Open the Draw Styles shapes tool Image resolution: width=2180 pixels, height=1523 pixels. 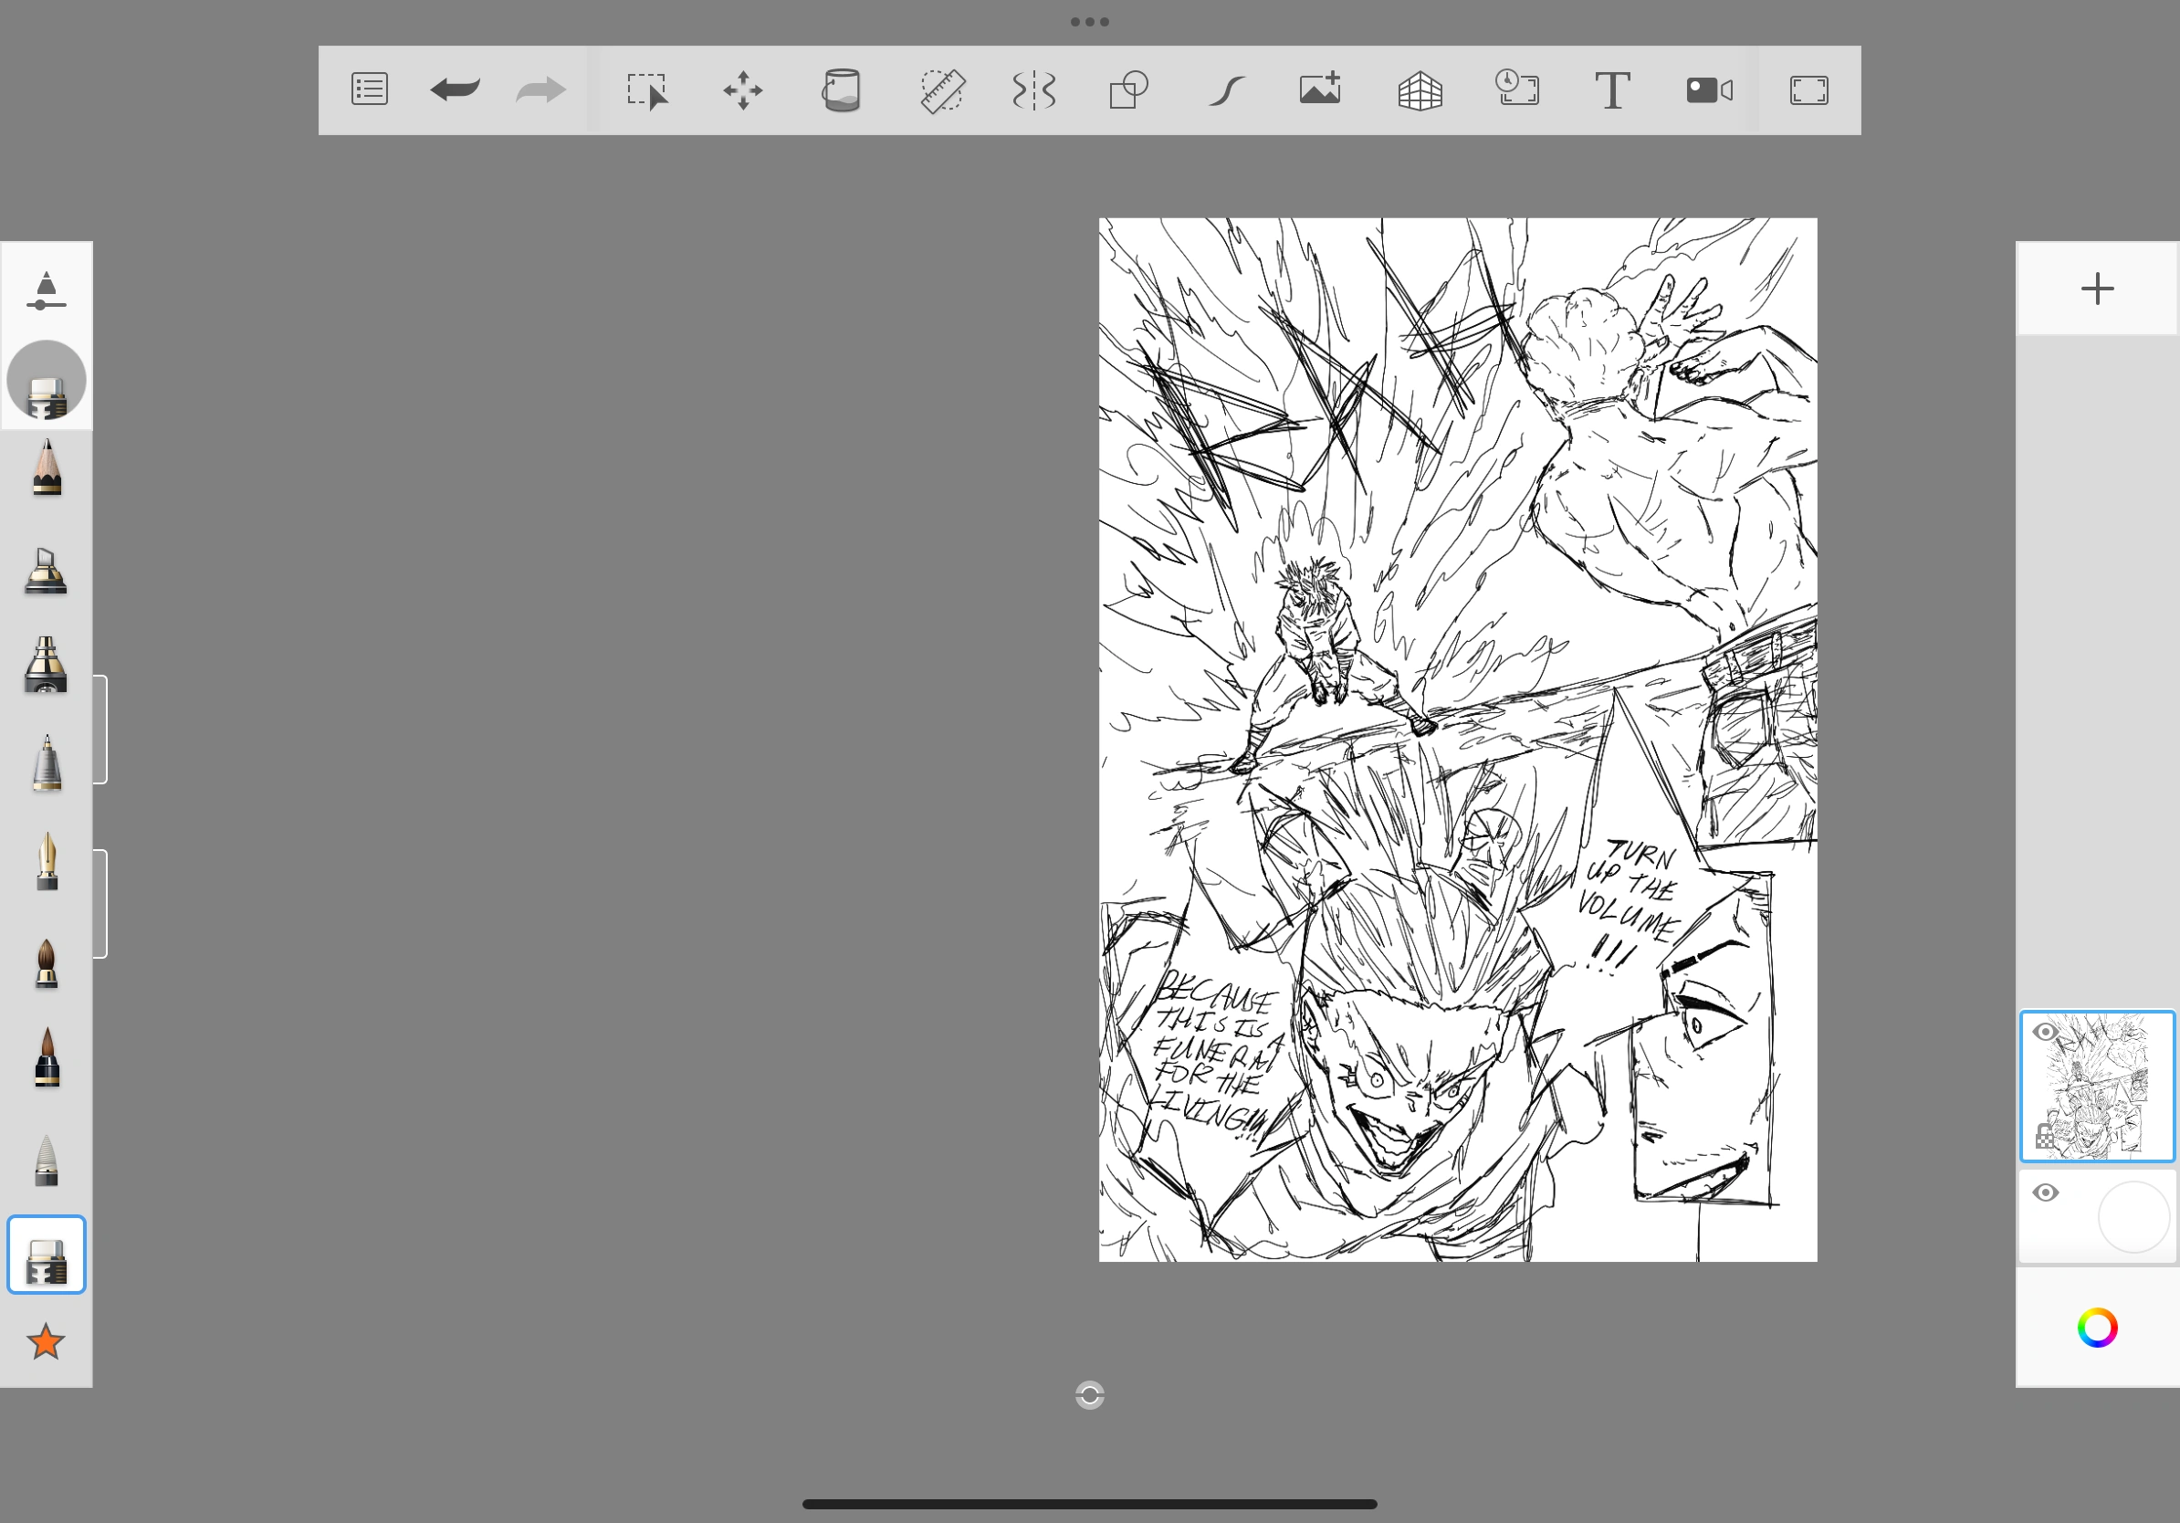coord(1129,91)
